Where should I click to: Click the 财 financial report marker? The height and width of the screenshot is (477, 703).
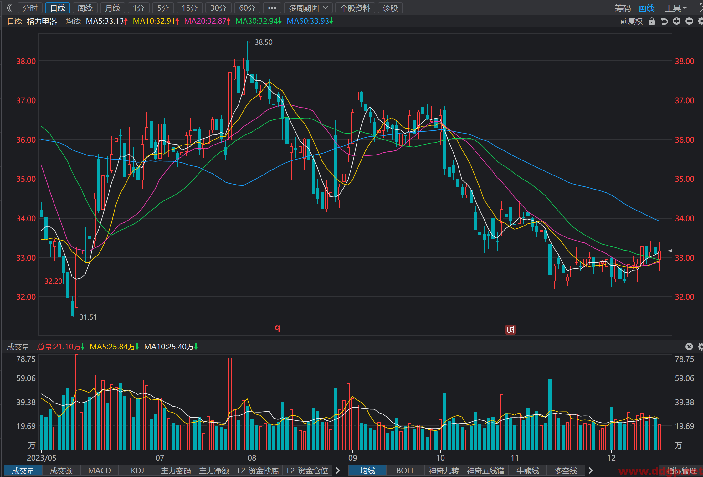511,329
